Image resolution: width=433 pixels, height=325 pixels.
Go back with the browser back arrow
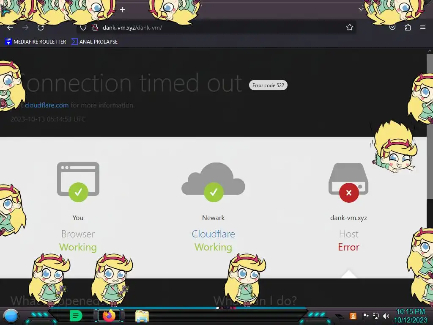coord(10,28)
